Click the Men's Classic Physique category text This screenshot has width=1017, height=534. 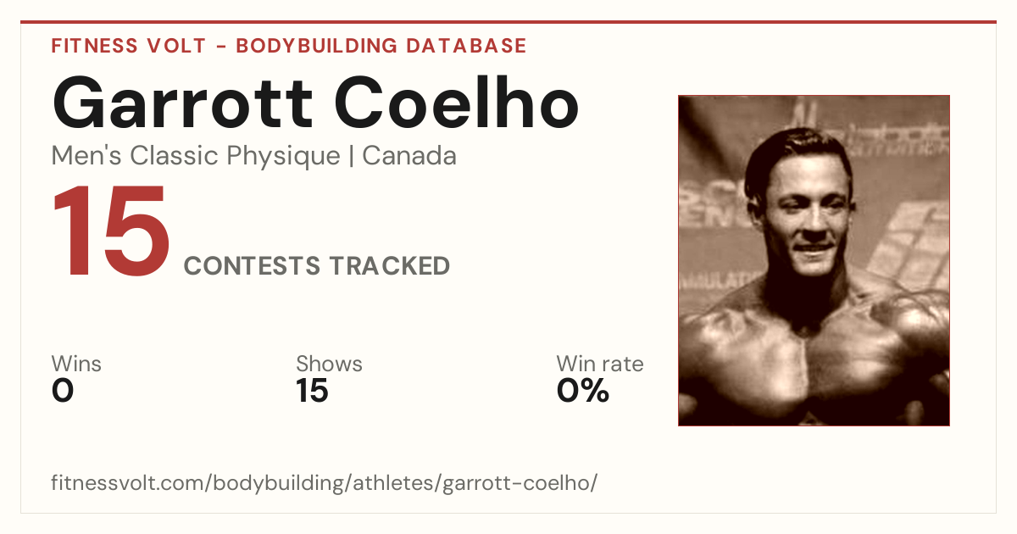point(196,156)
